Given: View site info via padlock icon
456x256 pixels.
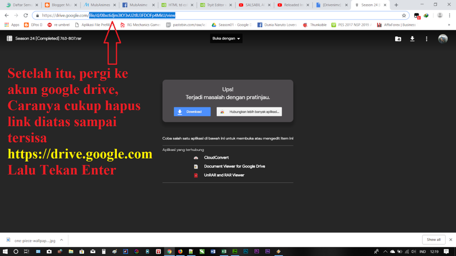Looking at the screenshot, I should [x=37, y=16].
